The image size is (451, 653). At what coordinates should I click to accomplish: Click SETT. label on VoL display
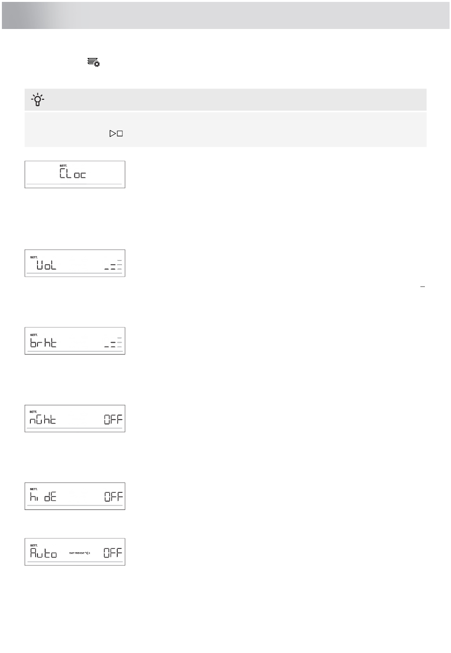point(34,257)
